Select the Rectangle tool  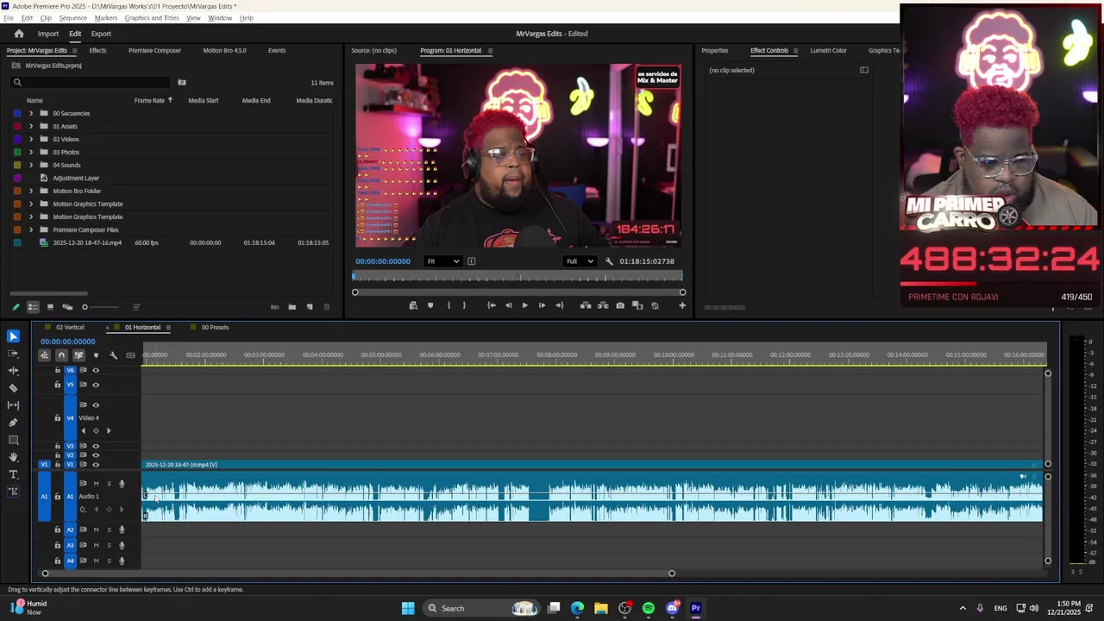[13, 440]
